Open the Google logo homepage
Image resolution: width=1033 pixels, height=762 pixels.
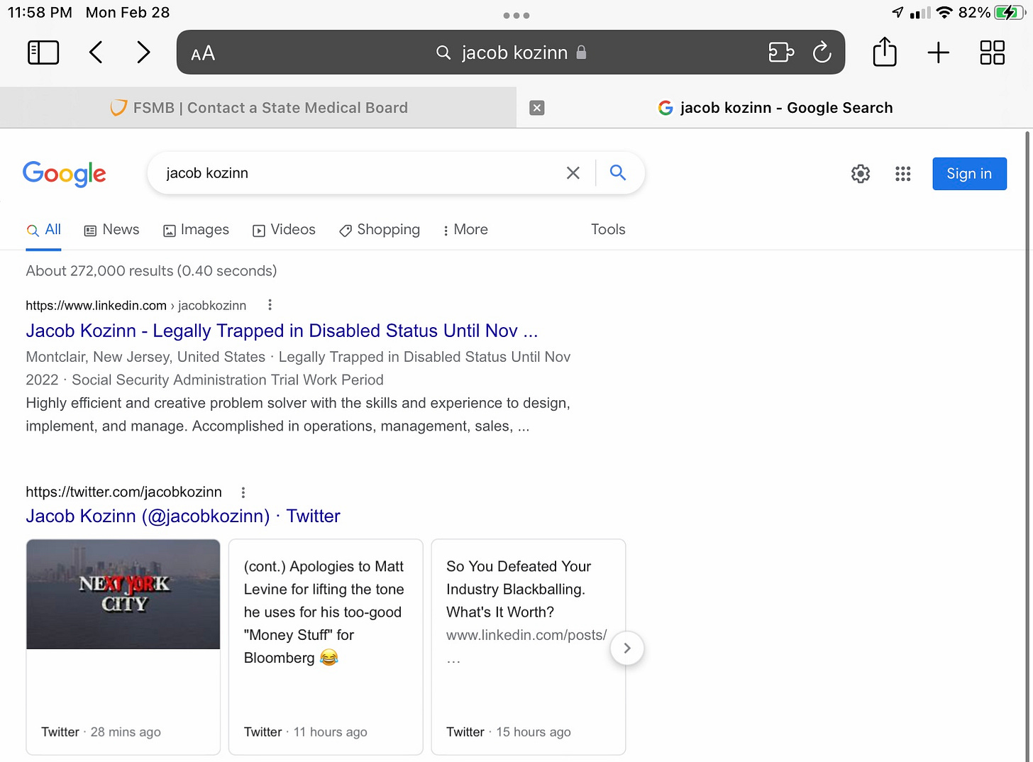[x=65, y=174]
